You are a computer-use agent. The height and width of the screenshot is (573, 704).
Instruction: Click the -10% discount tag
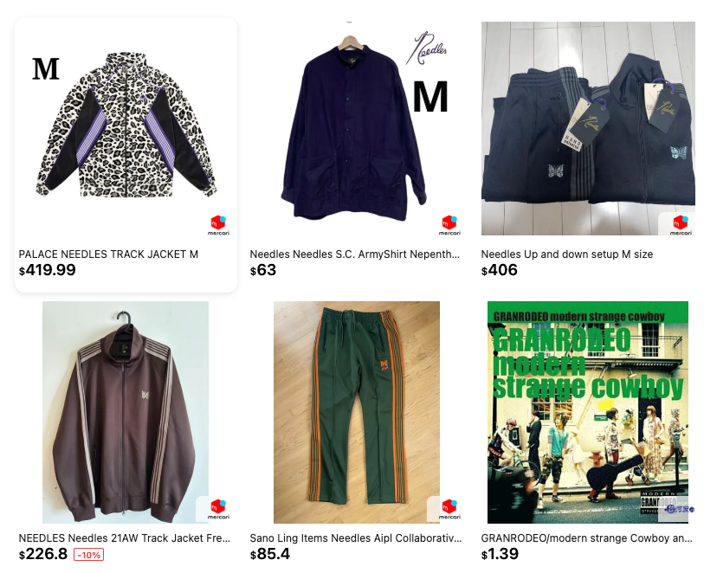pos(89,555)
